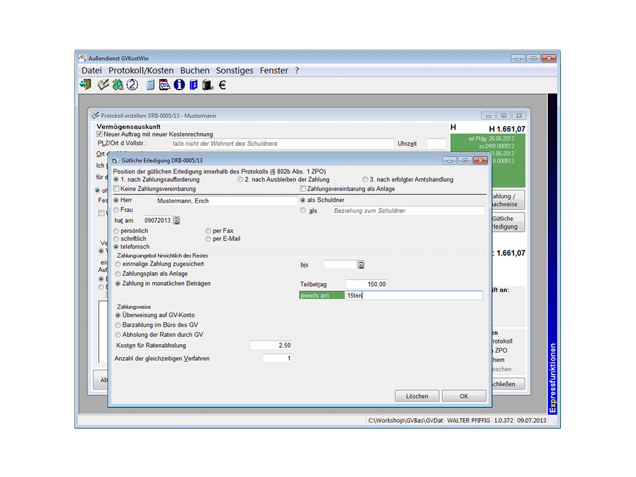The image size is (636, 477).
Task: Open date picker next to hat am field
Action: [177, 220]
